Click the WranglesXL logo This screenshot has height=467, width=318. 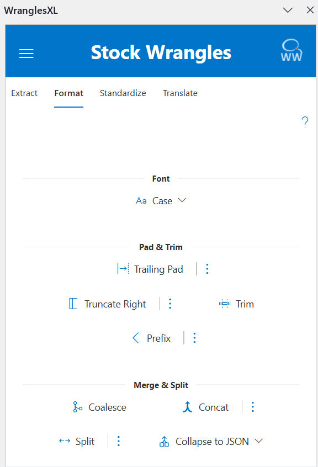point(290,51)
